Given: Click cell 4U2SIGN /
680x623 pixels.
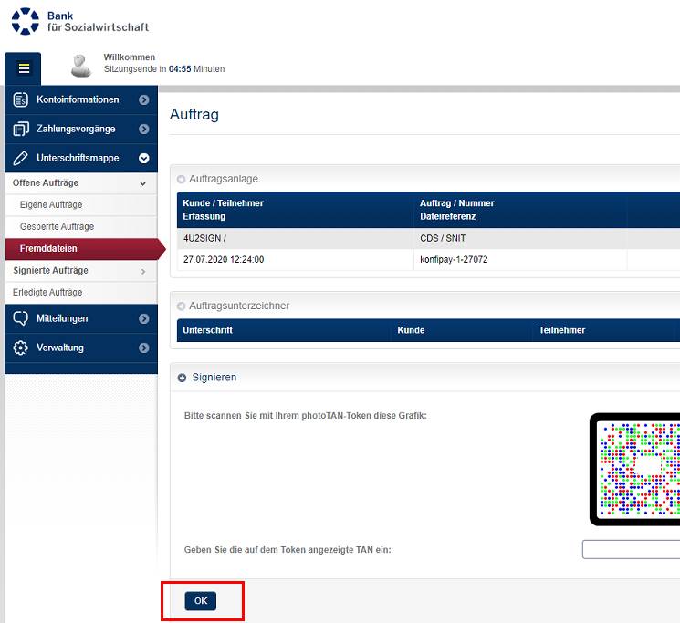Looking at the screenshot, I should click(204, 238).
